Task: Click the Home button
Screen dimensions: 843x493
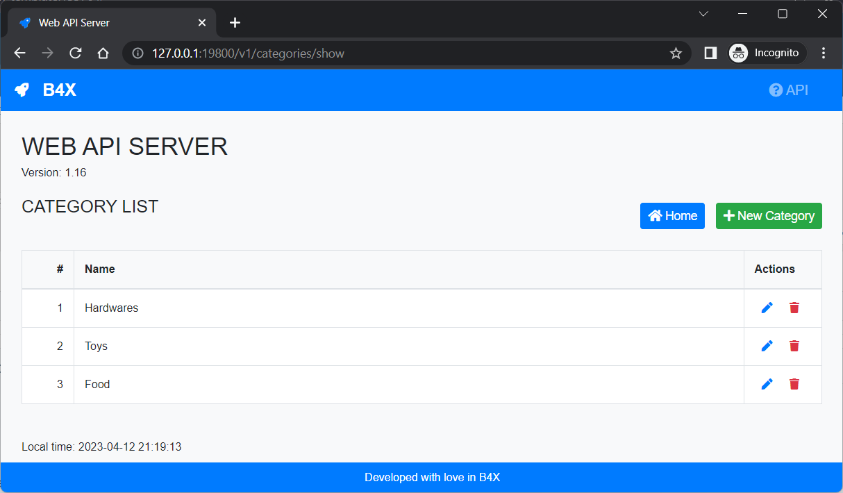Action: click(672, 216)
